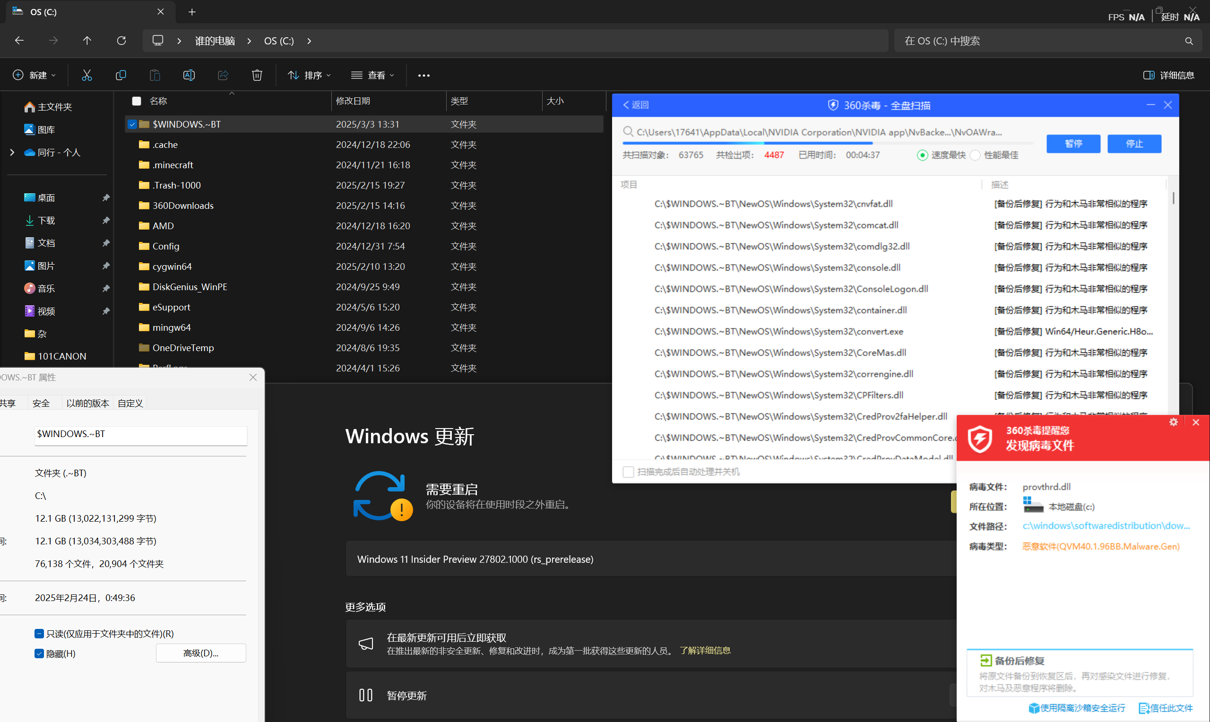Switch to the 以前的版本 tab
This screenshot has height=722, width=1210.
pyautogui.click(x=87, y=403)
